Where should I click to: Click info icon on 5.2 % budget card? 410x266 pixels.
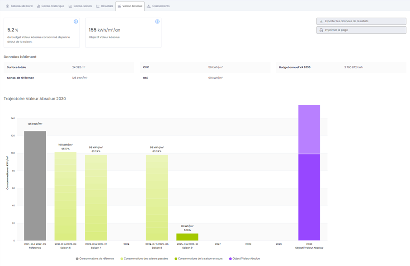(75, 22)
